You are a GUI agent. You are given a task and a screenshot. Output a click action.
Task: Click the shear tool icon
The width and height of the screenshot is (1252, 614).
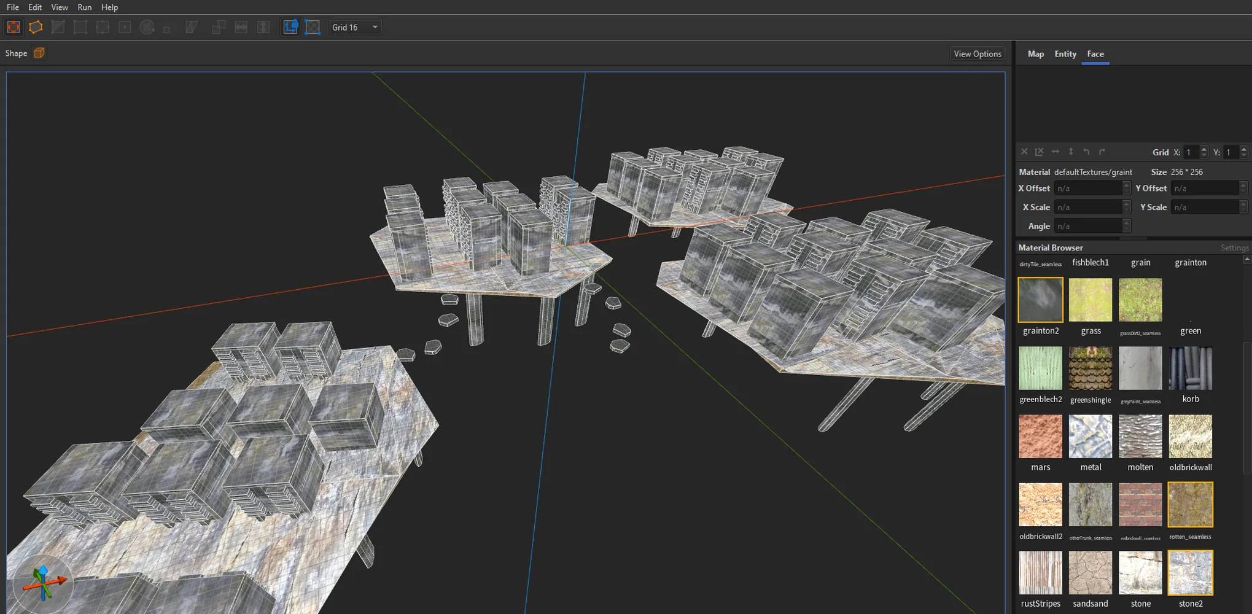[x=192, y=27]
